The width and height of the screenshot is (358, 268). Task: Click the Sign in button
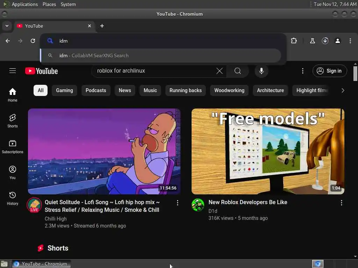pyautogui.click(x=330, y=71)
